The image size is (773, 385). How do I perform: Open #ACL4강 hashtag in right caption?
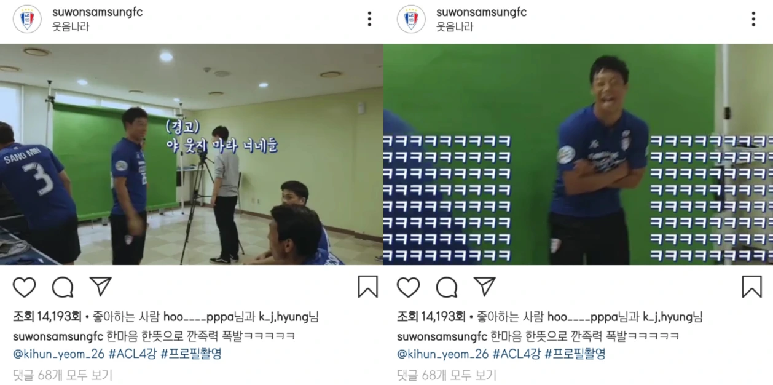pyautogui.click(x=517, y=354)
